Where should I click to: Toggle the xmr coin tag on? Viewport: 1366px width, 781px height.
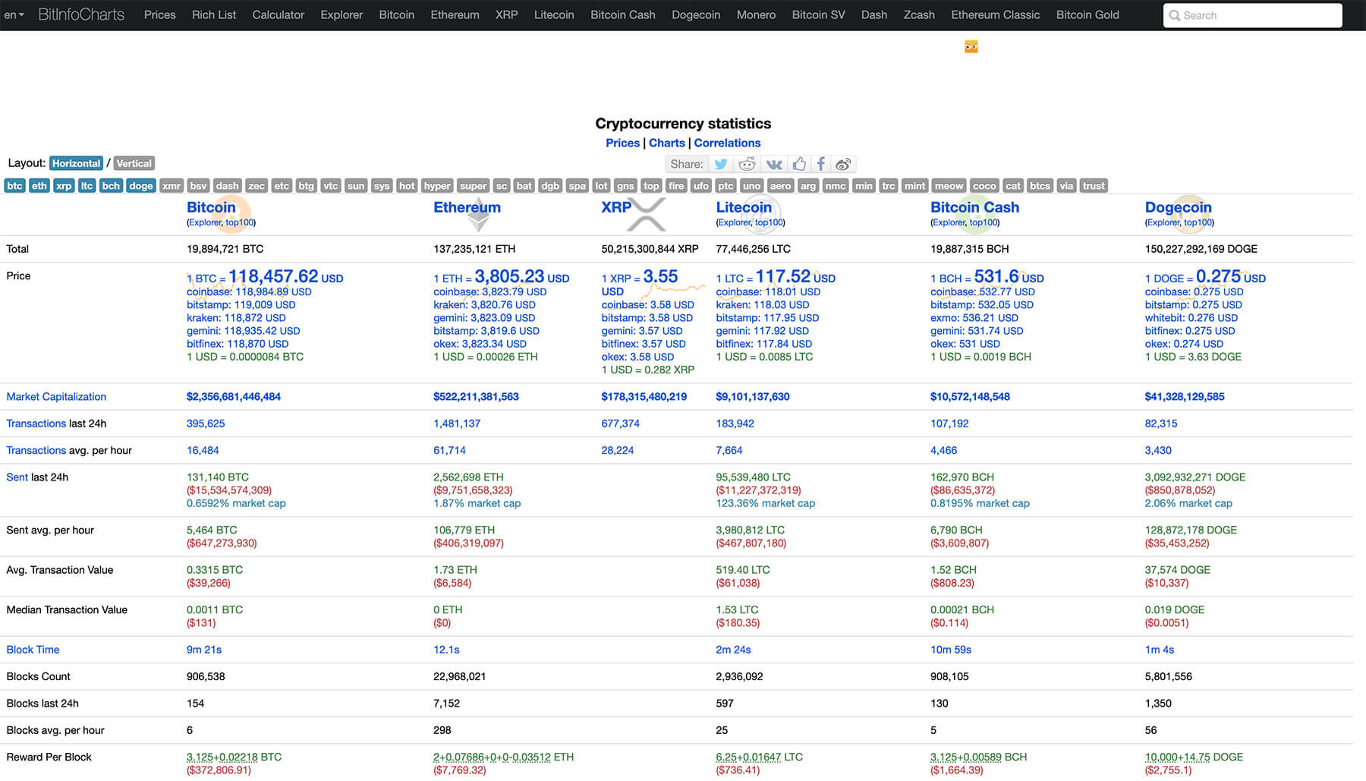pos(172,186)
